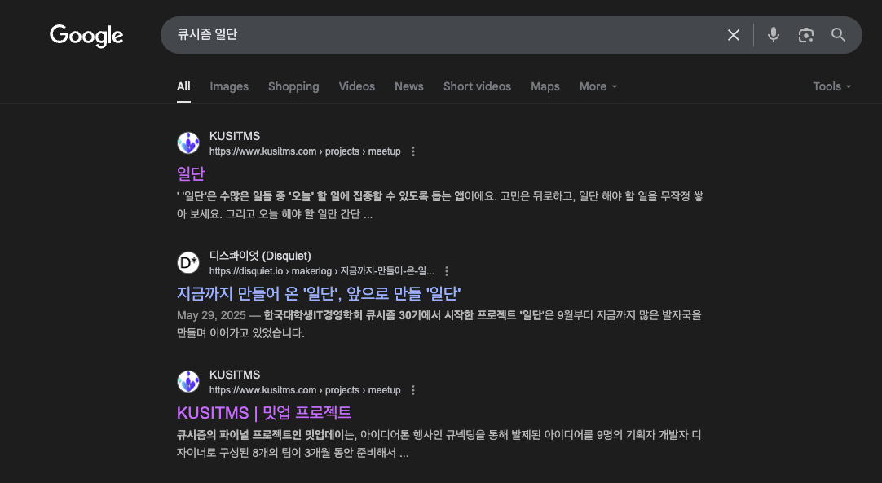The image size is (882, 483).
Task: Open three-dot menu for Disquiet result
Action: [x=447, y=271]
